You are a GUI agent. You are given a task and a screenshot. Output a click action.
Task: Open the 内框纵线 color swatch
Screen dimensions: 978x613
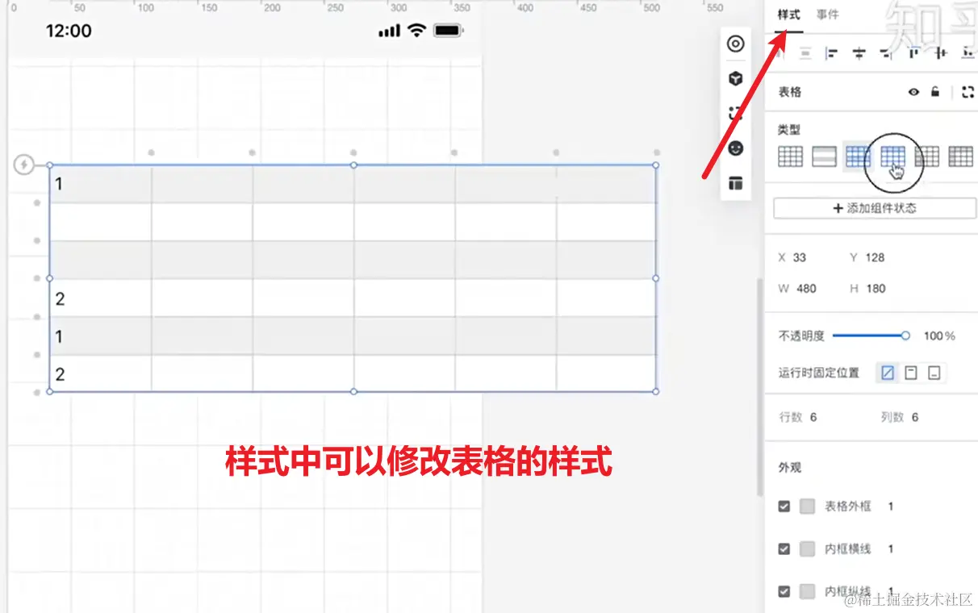(807, 591)
